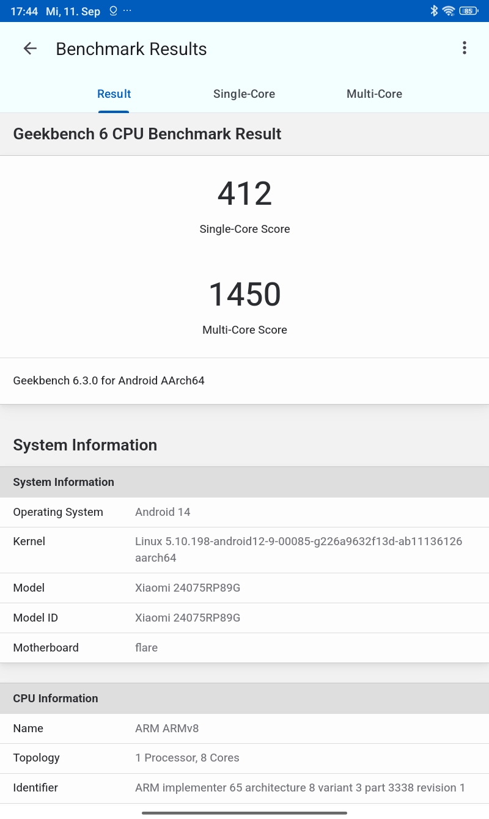
Task: Tap the battery indicator showing 85
Action: 469,11
